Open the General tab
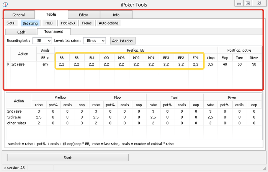 tap(19, 15)
